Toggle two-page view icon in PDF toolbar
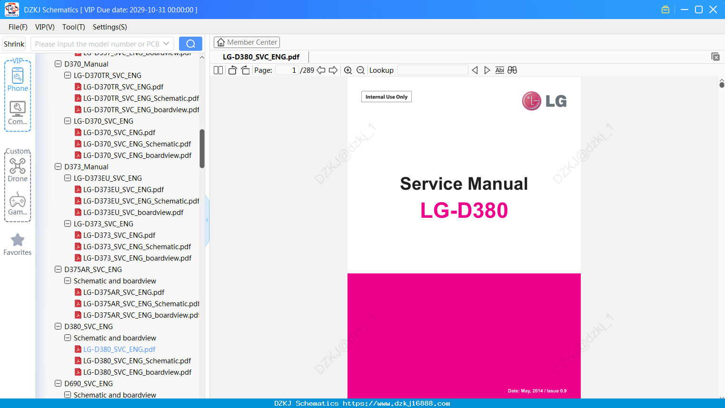This screenshot has height=408, width=725. tap(218, 70)
